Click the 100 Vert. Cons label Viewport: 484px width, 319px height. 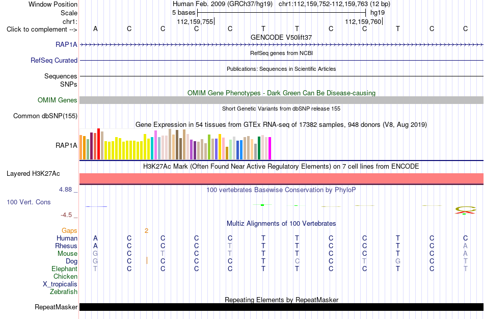pos(29,202)
